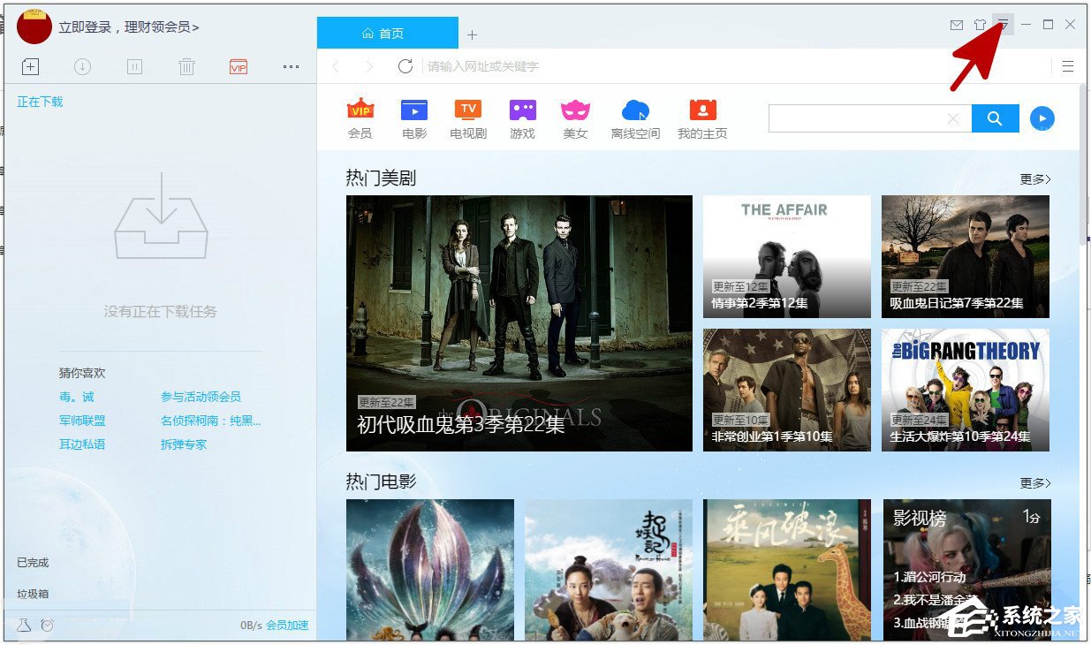Pause the current downloads
This screenshot has height=645, width=1091.
coord(133,66)
